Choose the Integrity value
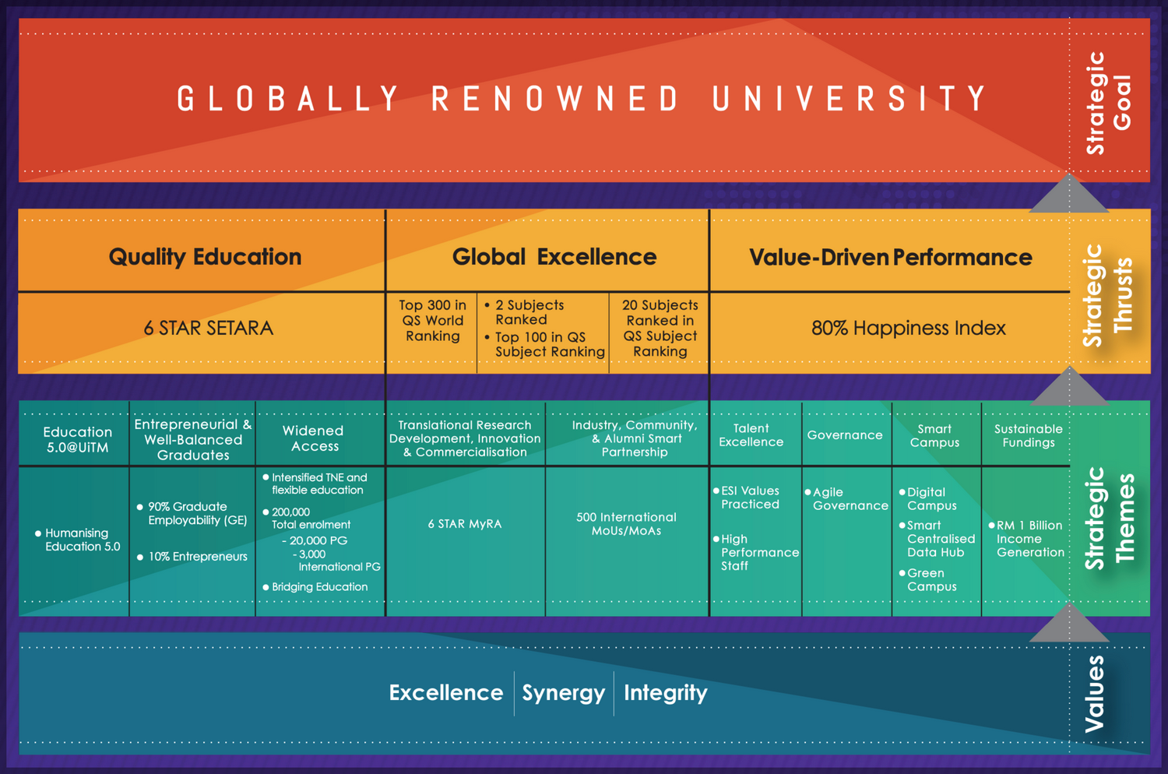 [665, 692]
